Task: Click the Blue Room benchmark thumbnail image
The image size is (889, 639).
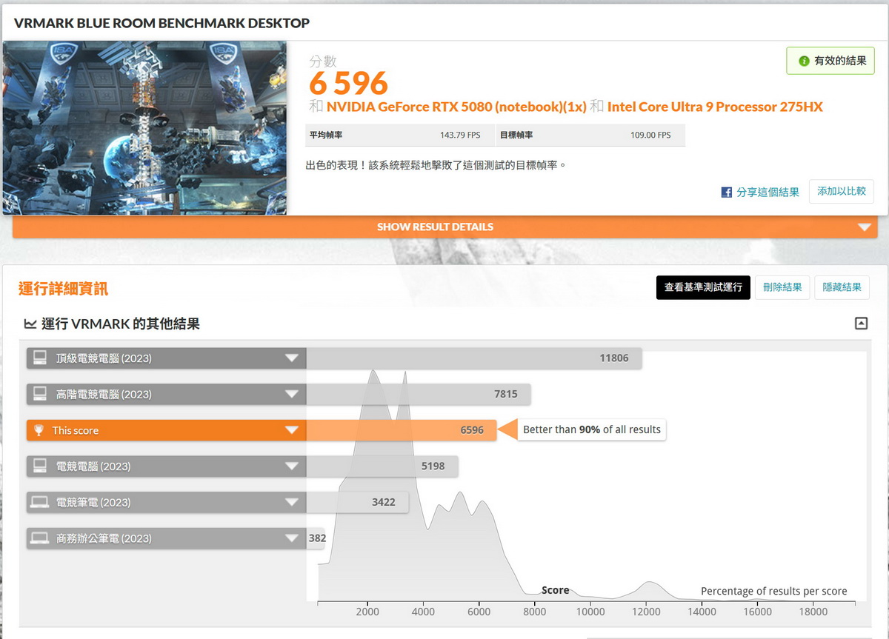Action: click(x=144, y=127)
